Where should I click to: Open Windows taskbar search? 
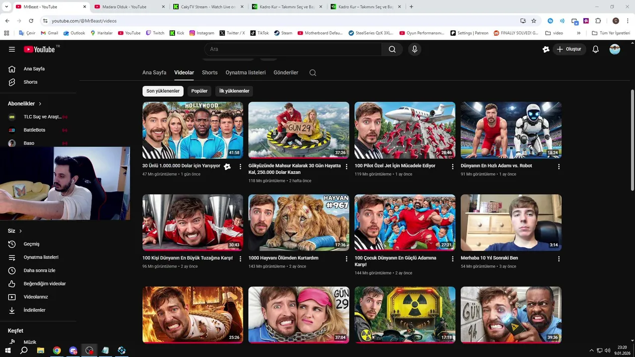(24, 351)
